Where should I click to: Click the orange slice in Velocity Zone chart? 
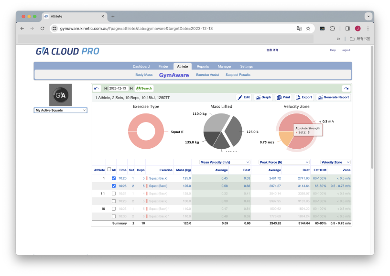[285, 138]
